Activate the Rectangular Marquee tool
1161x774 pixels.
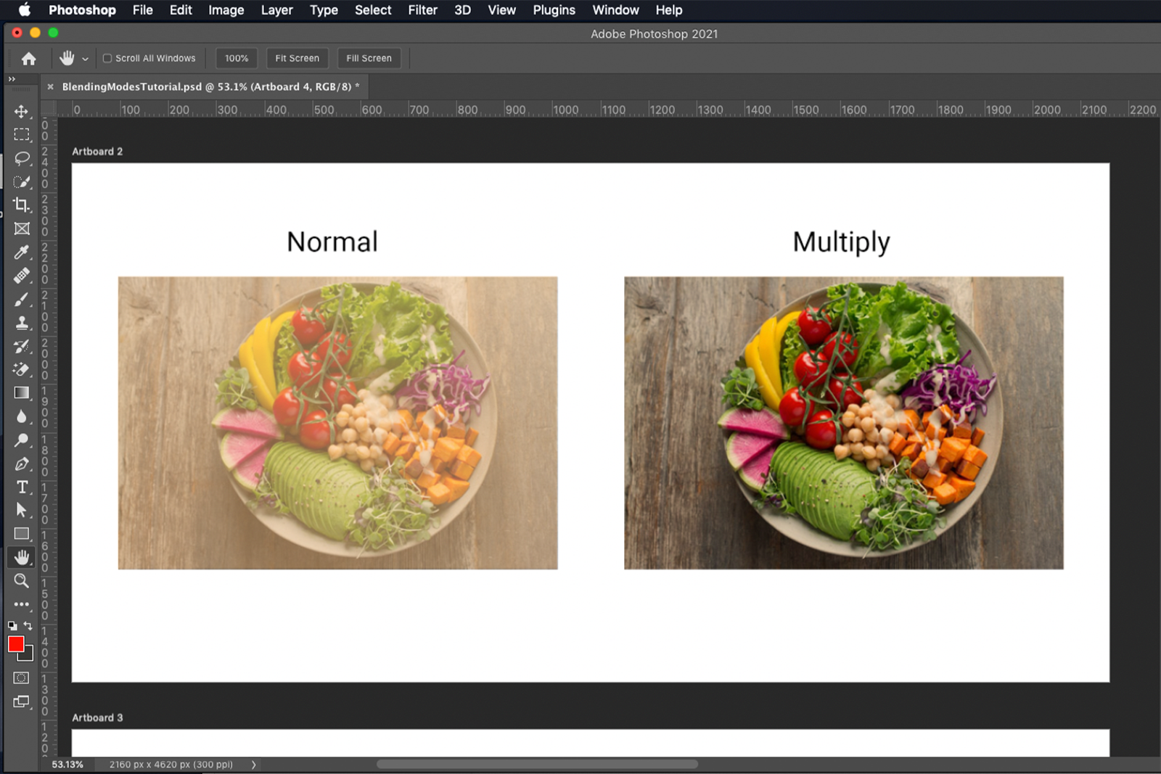[21, 134]
